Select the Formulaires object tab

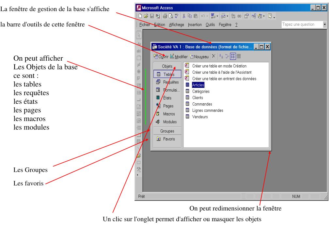point(167,90)
